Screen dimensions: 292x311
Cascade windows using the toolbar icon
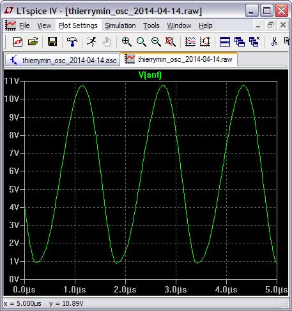point(240,41)
